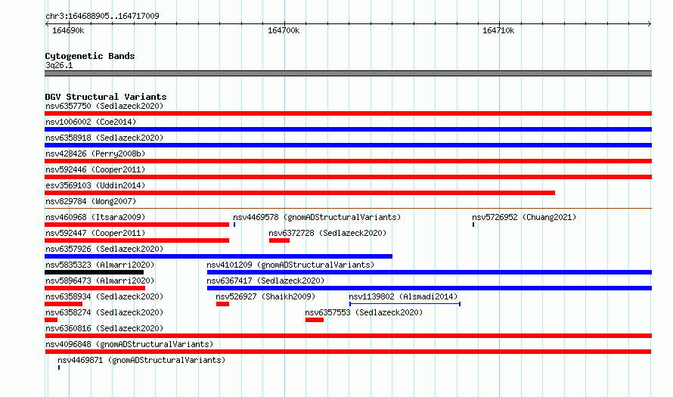Click the red bar under nsv4096848
This screenshot has width=673, height=397.
click(348, 352)
